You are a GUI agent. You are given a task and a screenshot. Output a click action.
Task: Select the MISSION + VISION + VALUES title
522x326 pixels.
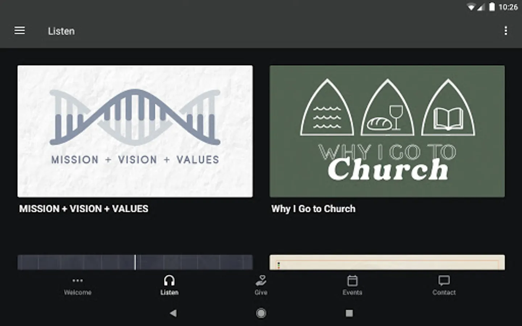84,209
